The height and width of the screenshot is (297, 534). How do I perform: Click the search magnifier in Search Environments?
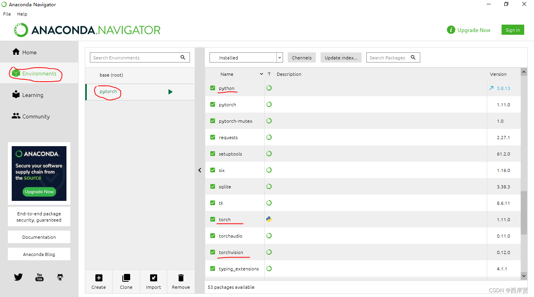click(183, 57)
